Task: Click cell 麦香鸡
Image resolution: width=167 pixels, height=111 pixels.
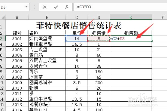Action: (x=47, y=55)
